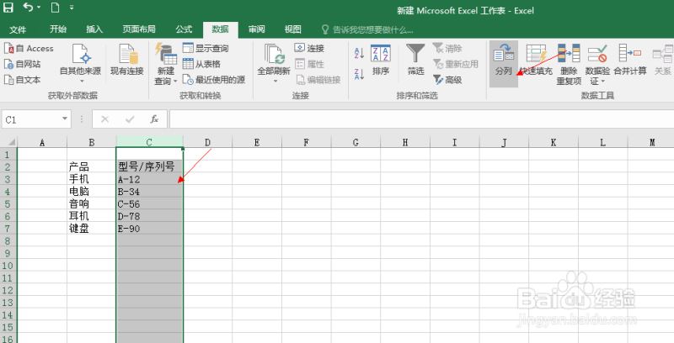Click the 高级 advanced filter button

point(447,80)
